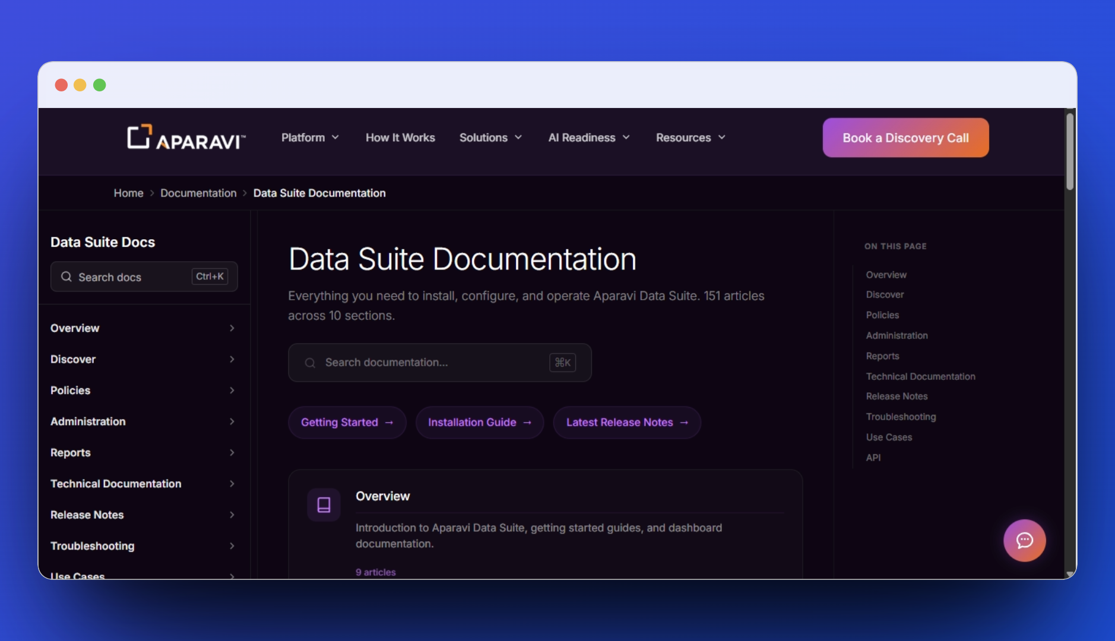The height and width of the screenshot is (641, 1115).
Task: Jump to API in On This Page
Action: (x=873, y=458)
